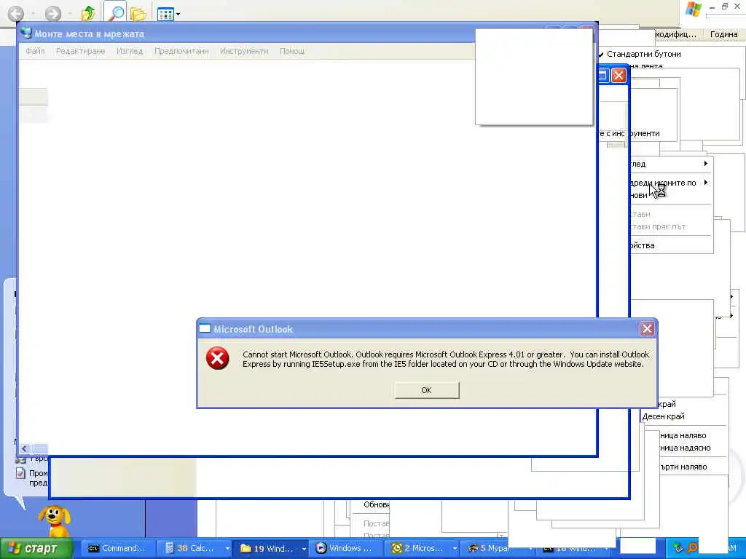Screen dimensions: 746x559
Task: Open the Search magnifier toolbar button
Action: (114, 13)
